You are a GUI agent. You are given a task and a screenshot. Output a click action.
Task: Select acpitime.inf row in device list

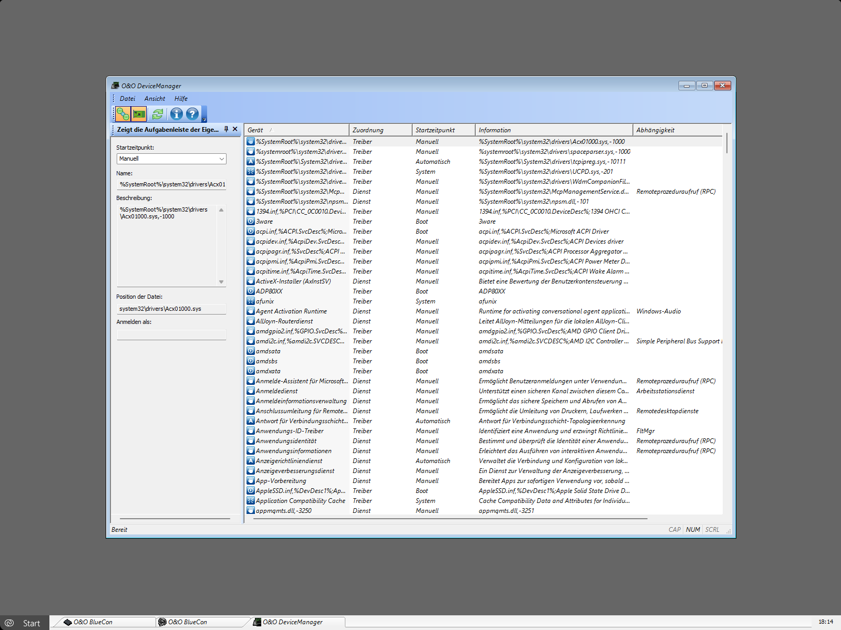tap(484, 271)
